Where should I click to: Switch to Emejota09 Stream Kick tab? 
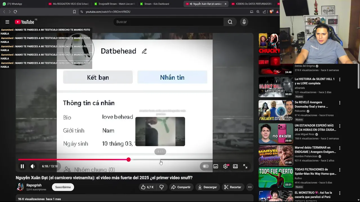point(115,4)
